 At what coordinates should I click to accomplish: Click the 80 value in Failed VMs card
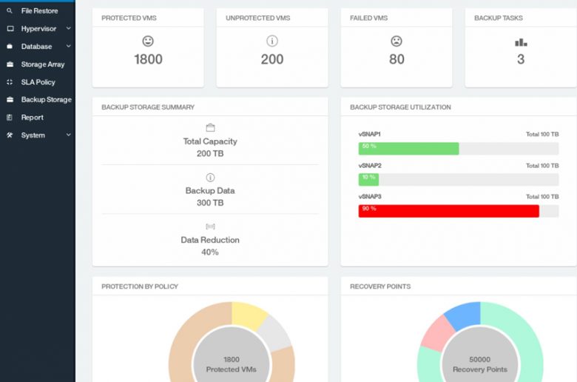point(397,59)
